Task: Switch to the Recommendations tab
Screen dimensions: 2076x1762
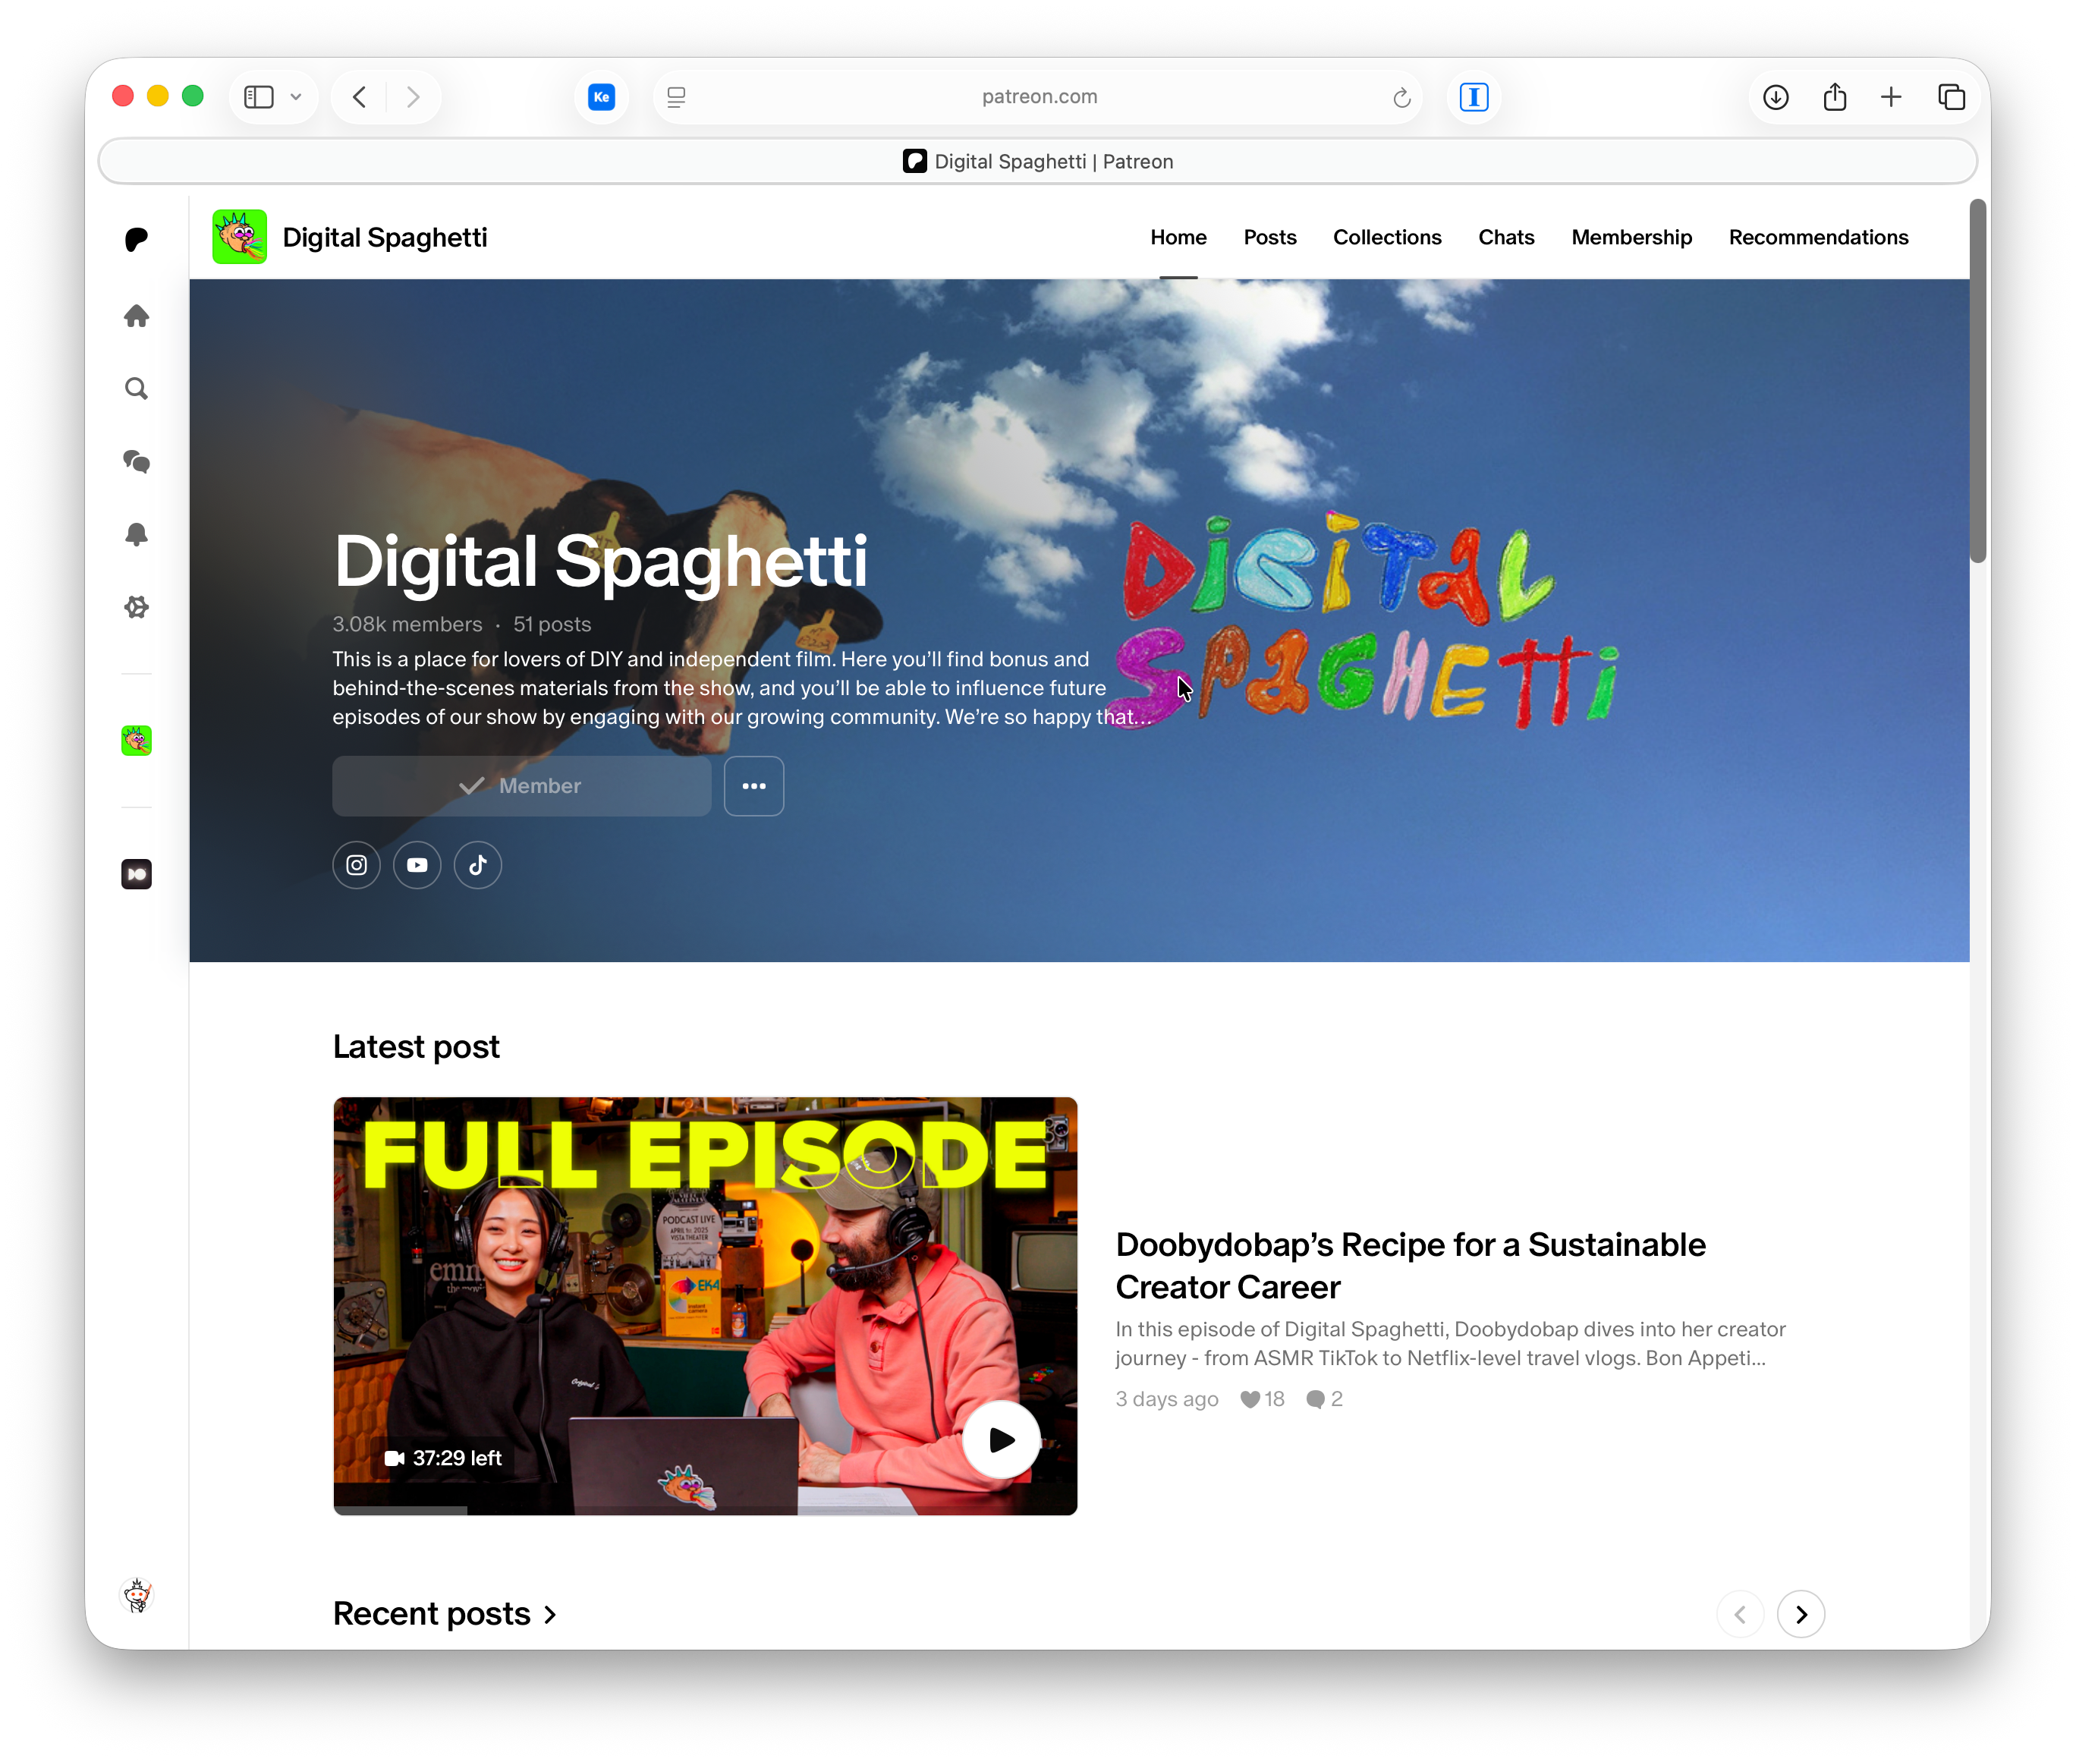Action: click(x=1818, y=238)
